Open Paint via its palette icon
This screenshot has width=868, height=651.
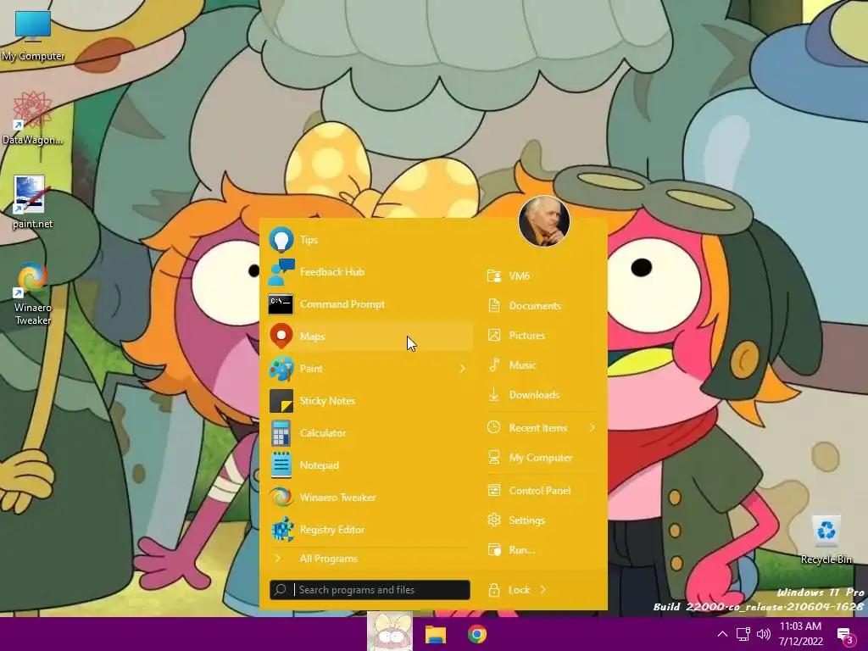point(281,369)
